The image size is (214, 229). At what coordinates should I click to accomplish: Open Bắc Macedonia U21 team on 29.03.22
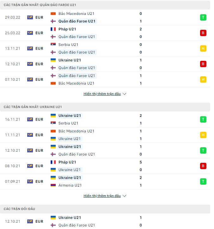pyautogui.click(x=76, y=14)
